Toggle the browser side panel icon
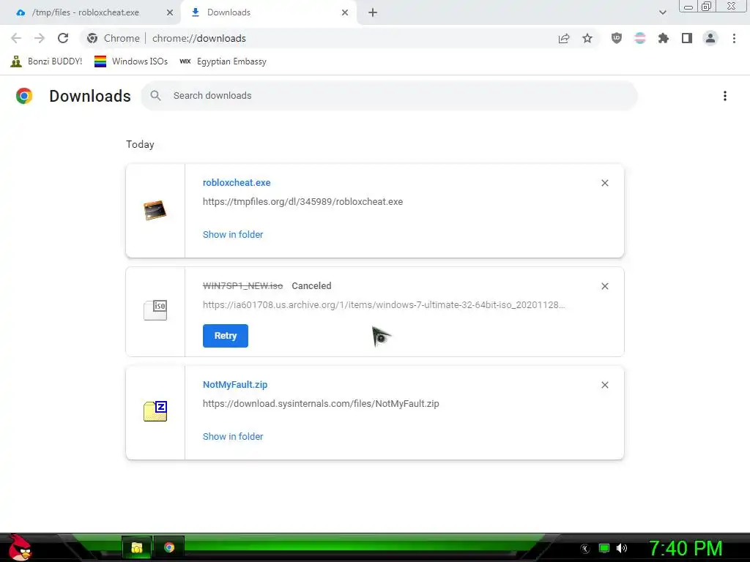This screenshot has width=750, height=562. pyautogui.click(x=687, y=38)
